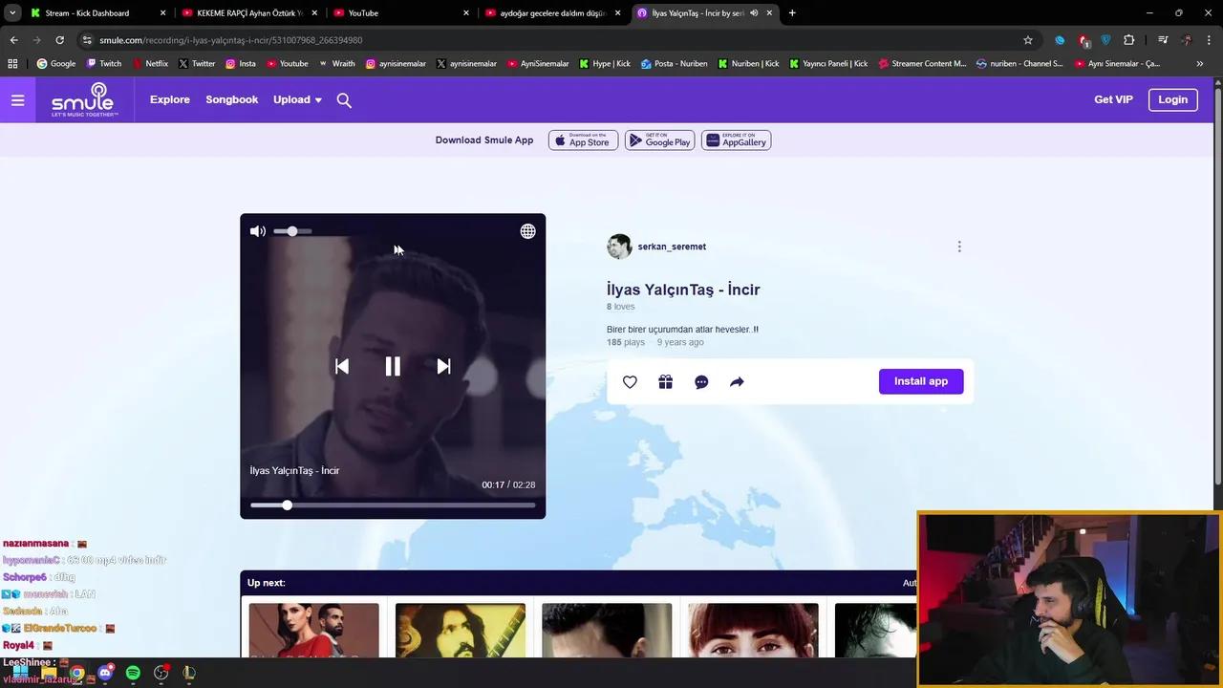Viewport: 1223px width, 688px height.
Task: Open League of Legends taskbar icon
Action: [189, 673]
